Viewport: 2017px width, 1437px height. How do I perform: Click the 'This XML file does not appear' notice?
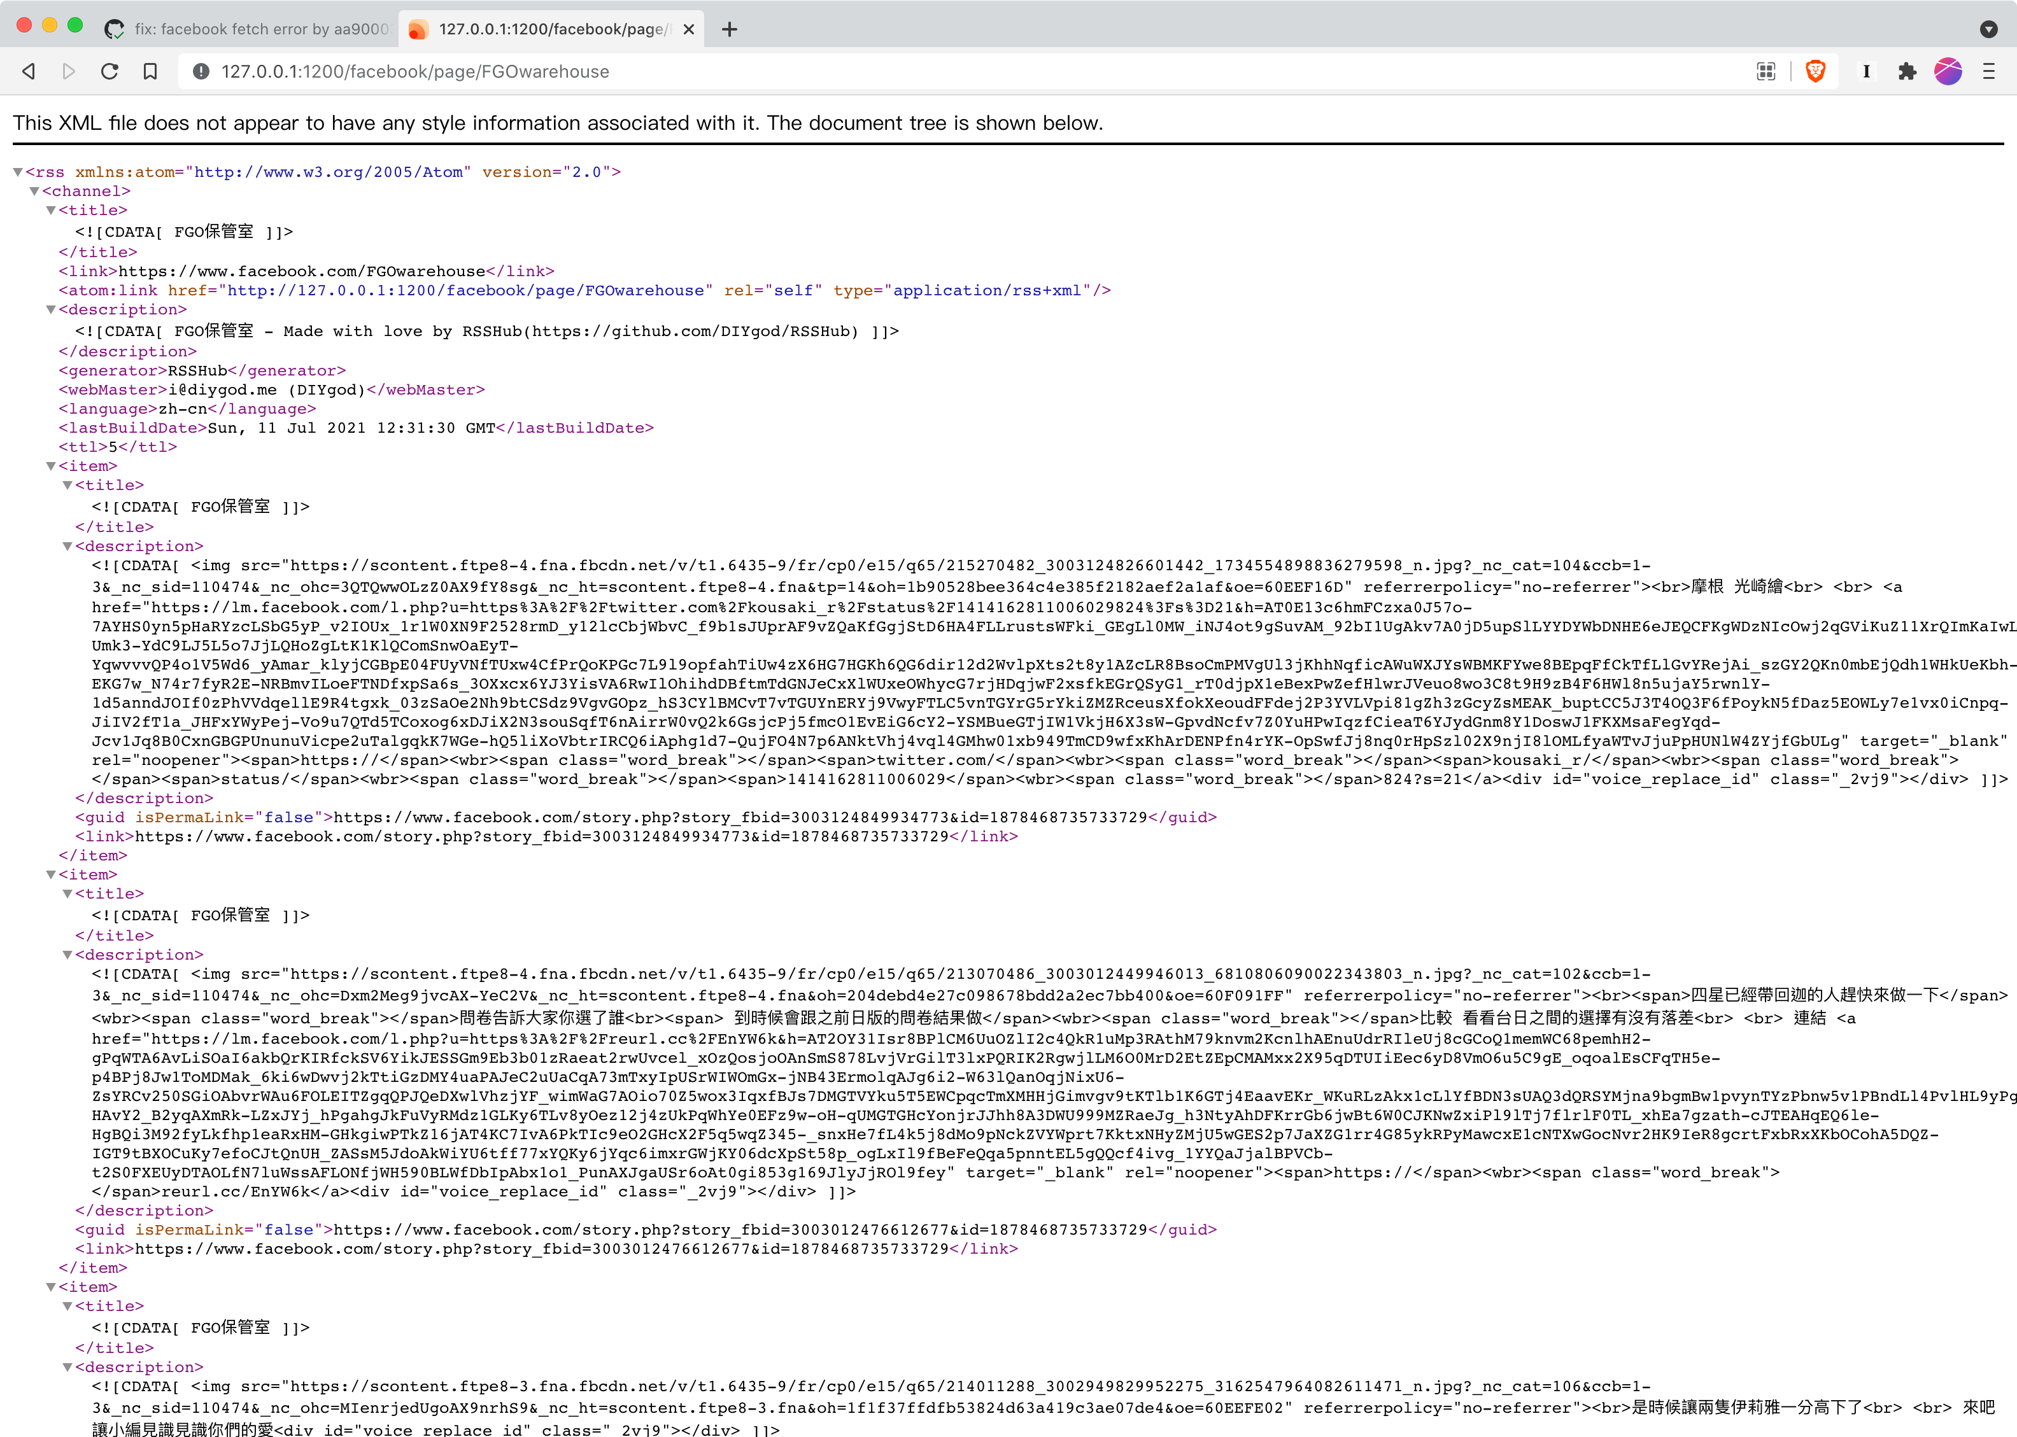[558, 123]
